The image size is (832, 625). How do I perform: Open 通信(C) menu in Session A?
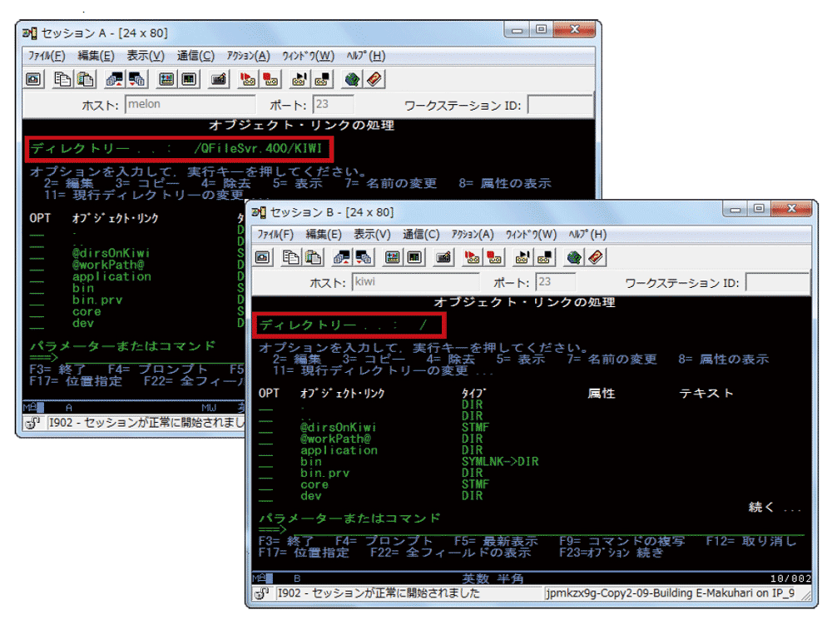[x=196, y=56]
